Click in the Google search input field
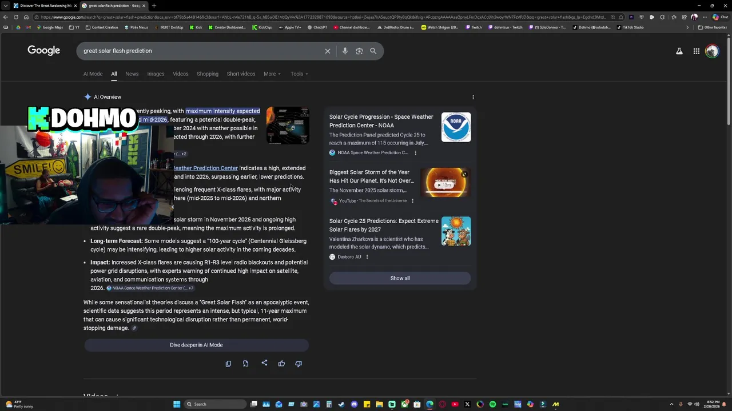732x411 pixels. point(200,51)
